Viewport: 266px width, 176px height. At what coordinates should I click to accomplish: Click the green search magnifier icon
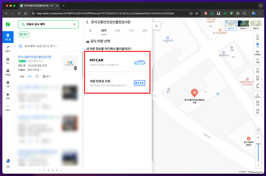click(x=23, y=25)
